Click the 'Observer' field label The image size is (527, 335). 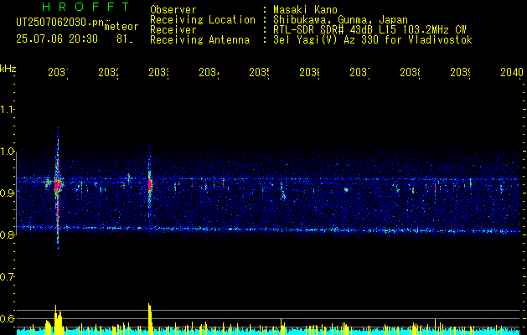coord(173,10)
